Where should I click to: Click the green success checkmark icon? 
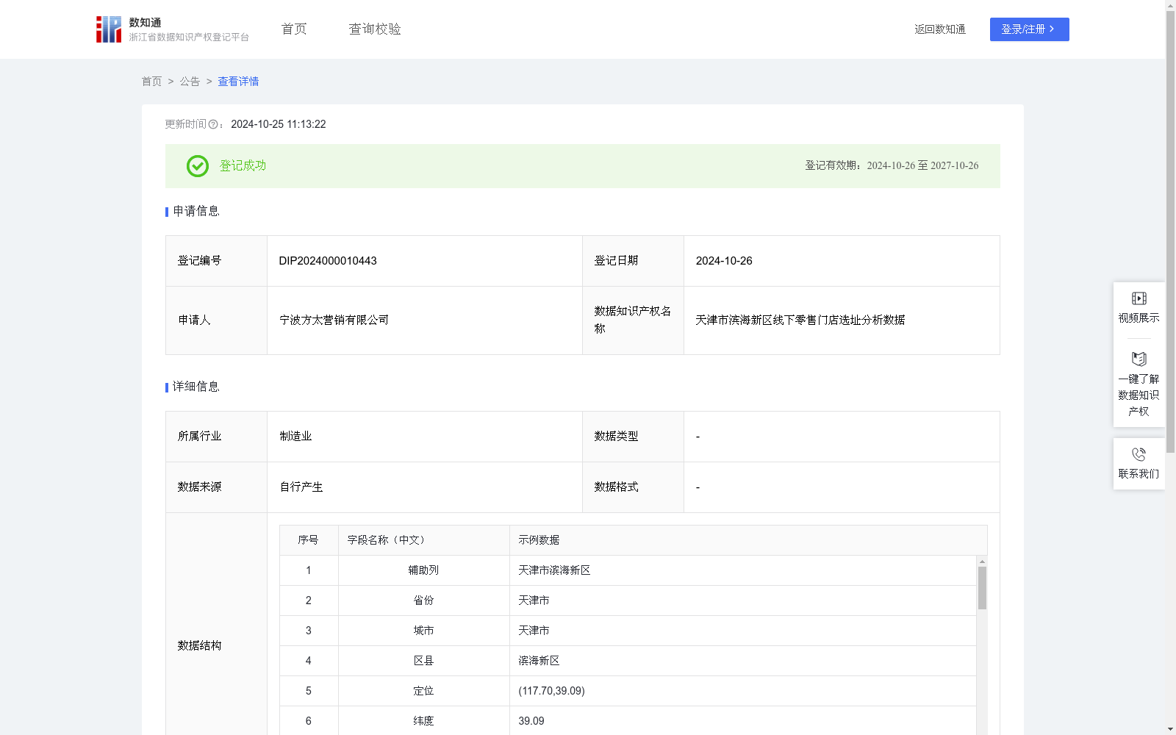pyautogui.click(x=197, y=166)
